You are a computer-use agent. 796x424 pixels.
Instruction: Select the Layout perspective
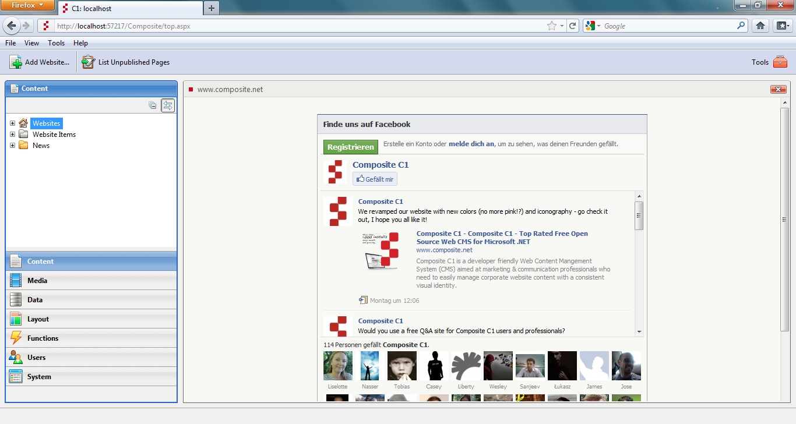pyautogui.click(x=38, y=319)
